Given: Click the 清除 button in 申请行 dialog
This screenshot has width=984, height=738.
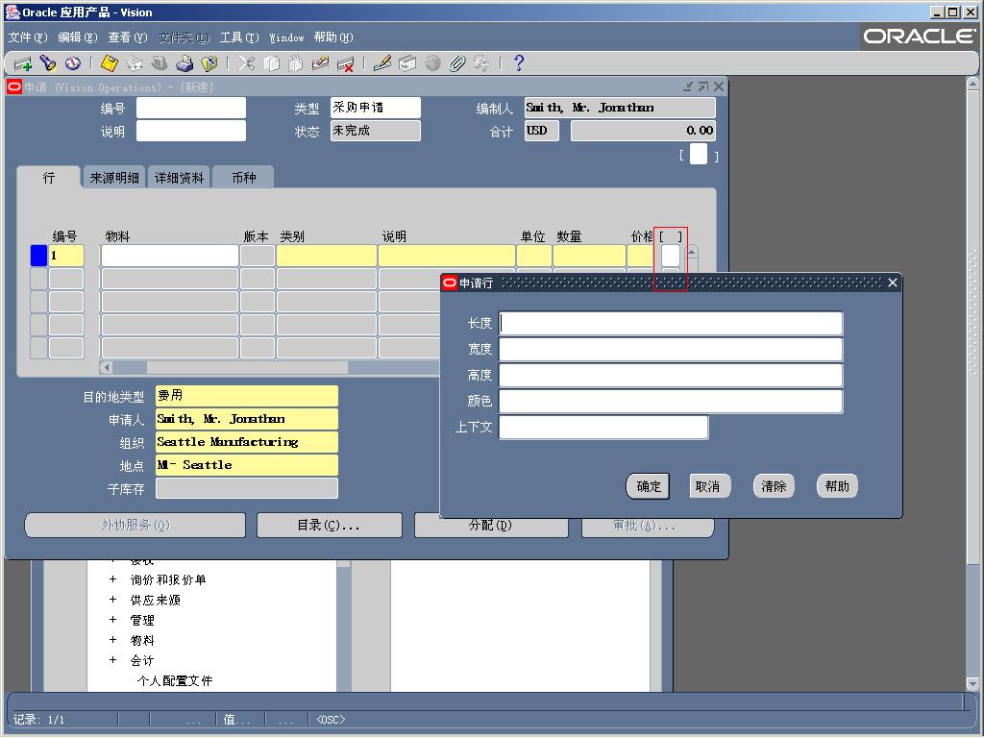Looking at the screenshot, I should (x=774, y=486).
